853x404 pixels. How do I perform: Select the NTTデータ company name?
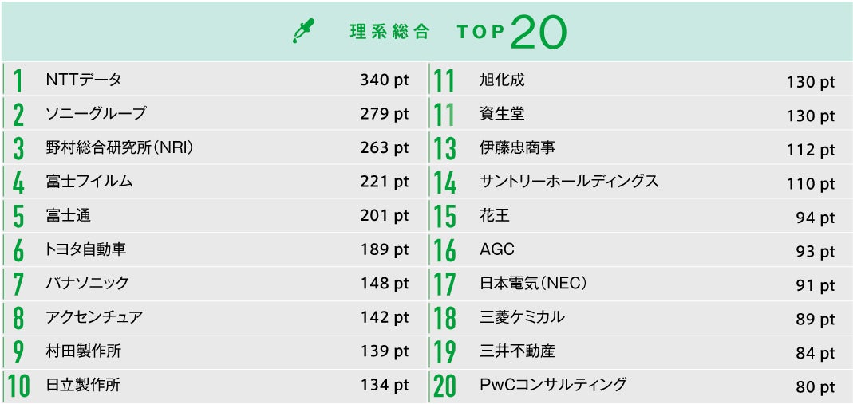84,80
